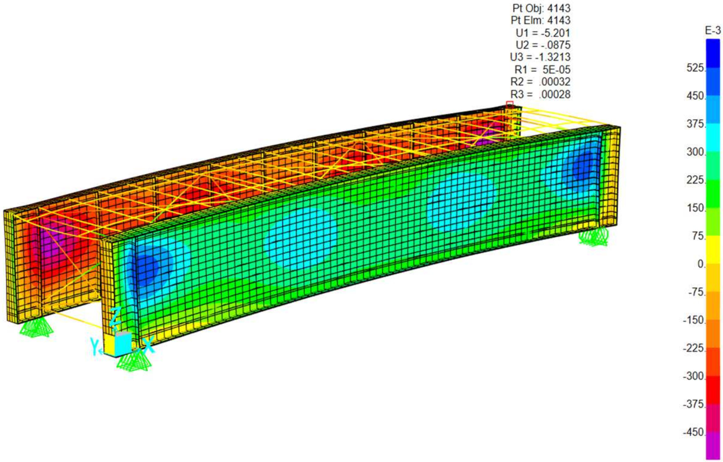Select the green support at far right girder end

[x=593, y=237]
